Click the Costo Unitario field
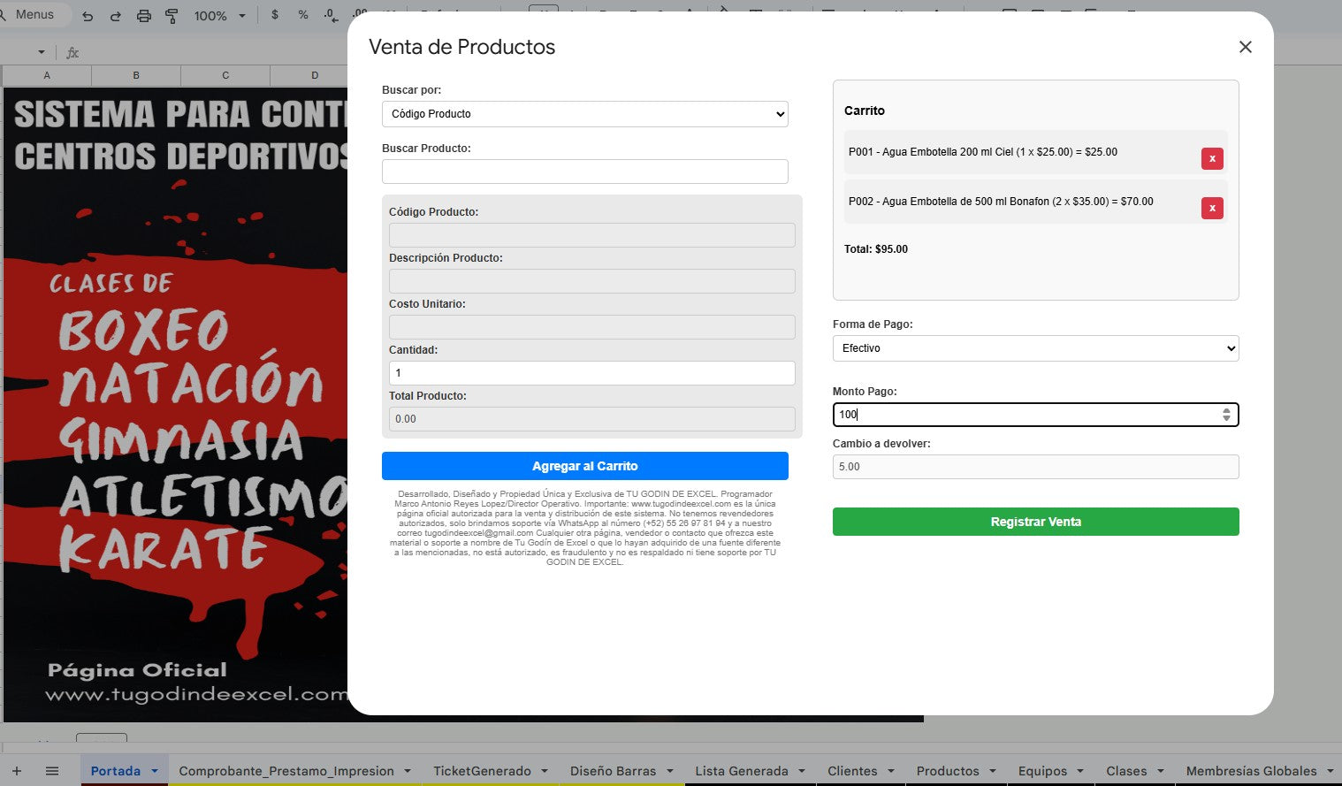1342x786 pixels. click(x=592, y=327)
